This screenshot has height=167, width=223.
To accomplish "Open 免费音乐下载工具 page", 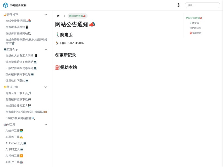I will (18, 93).
